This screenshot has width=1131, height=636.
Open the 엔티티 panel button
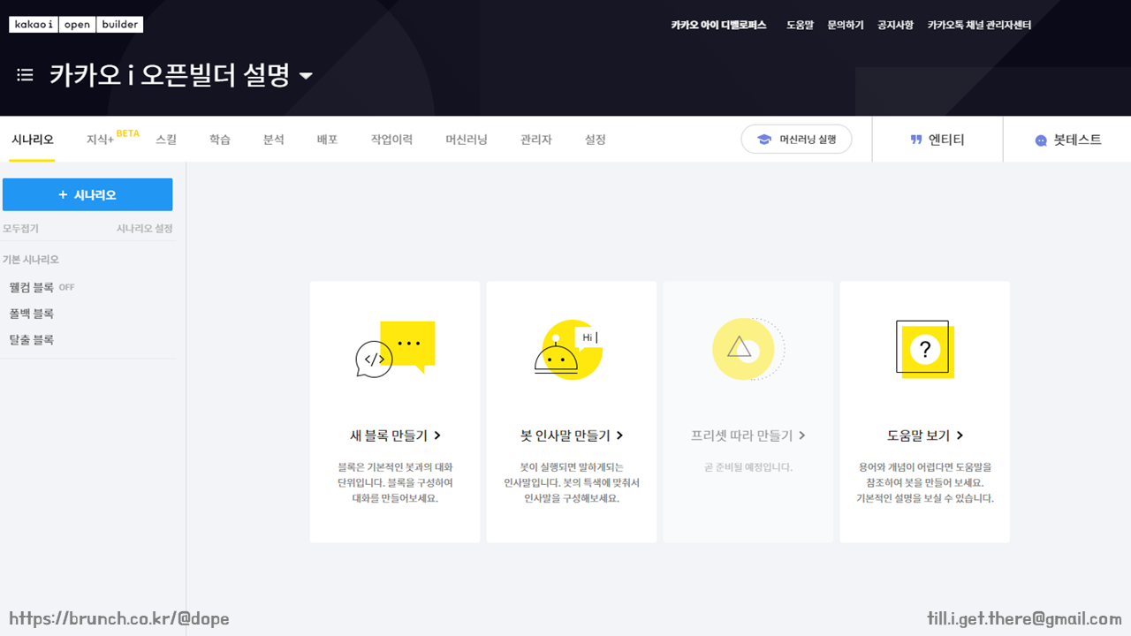(937, 140)
